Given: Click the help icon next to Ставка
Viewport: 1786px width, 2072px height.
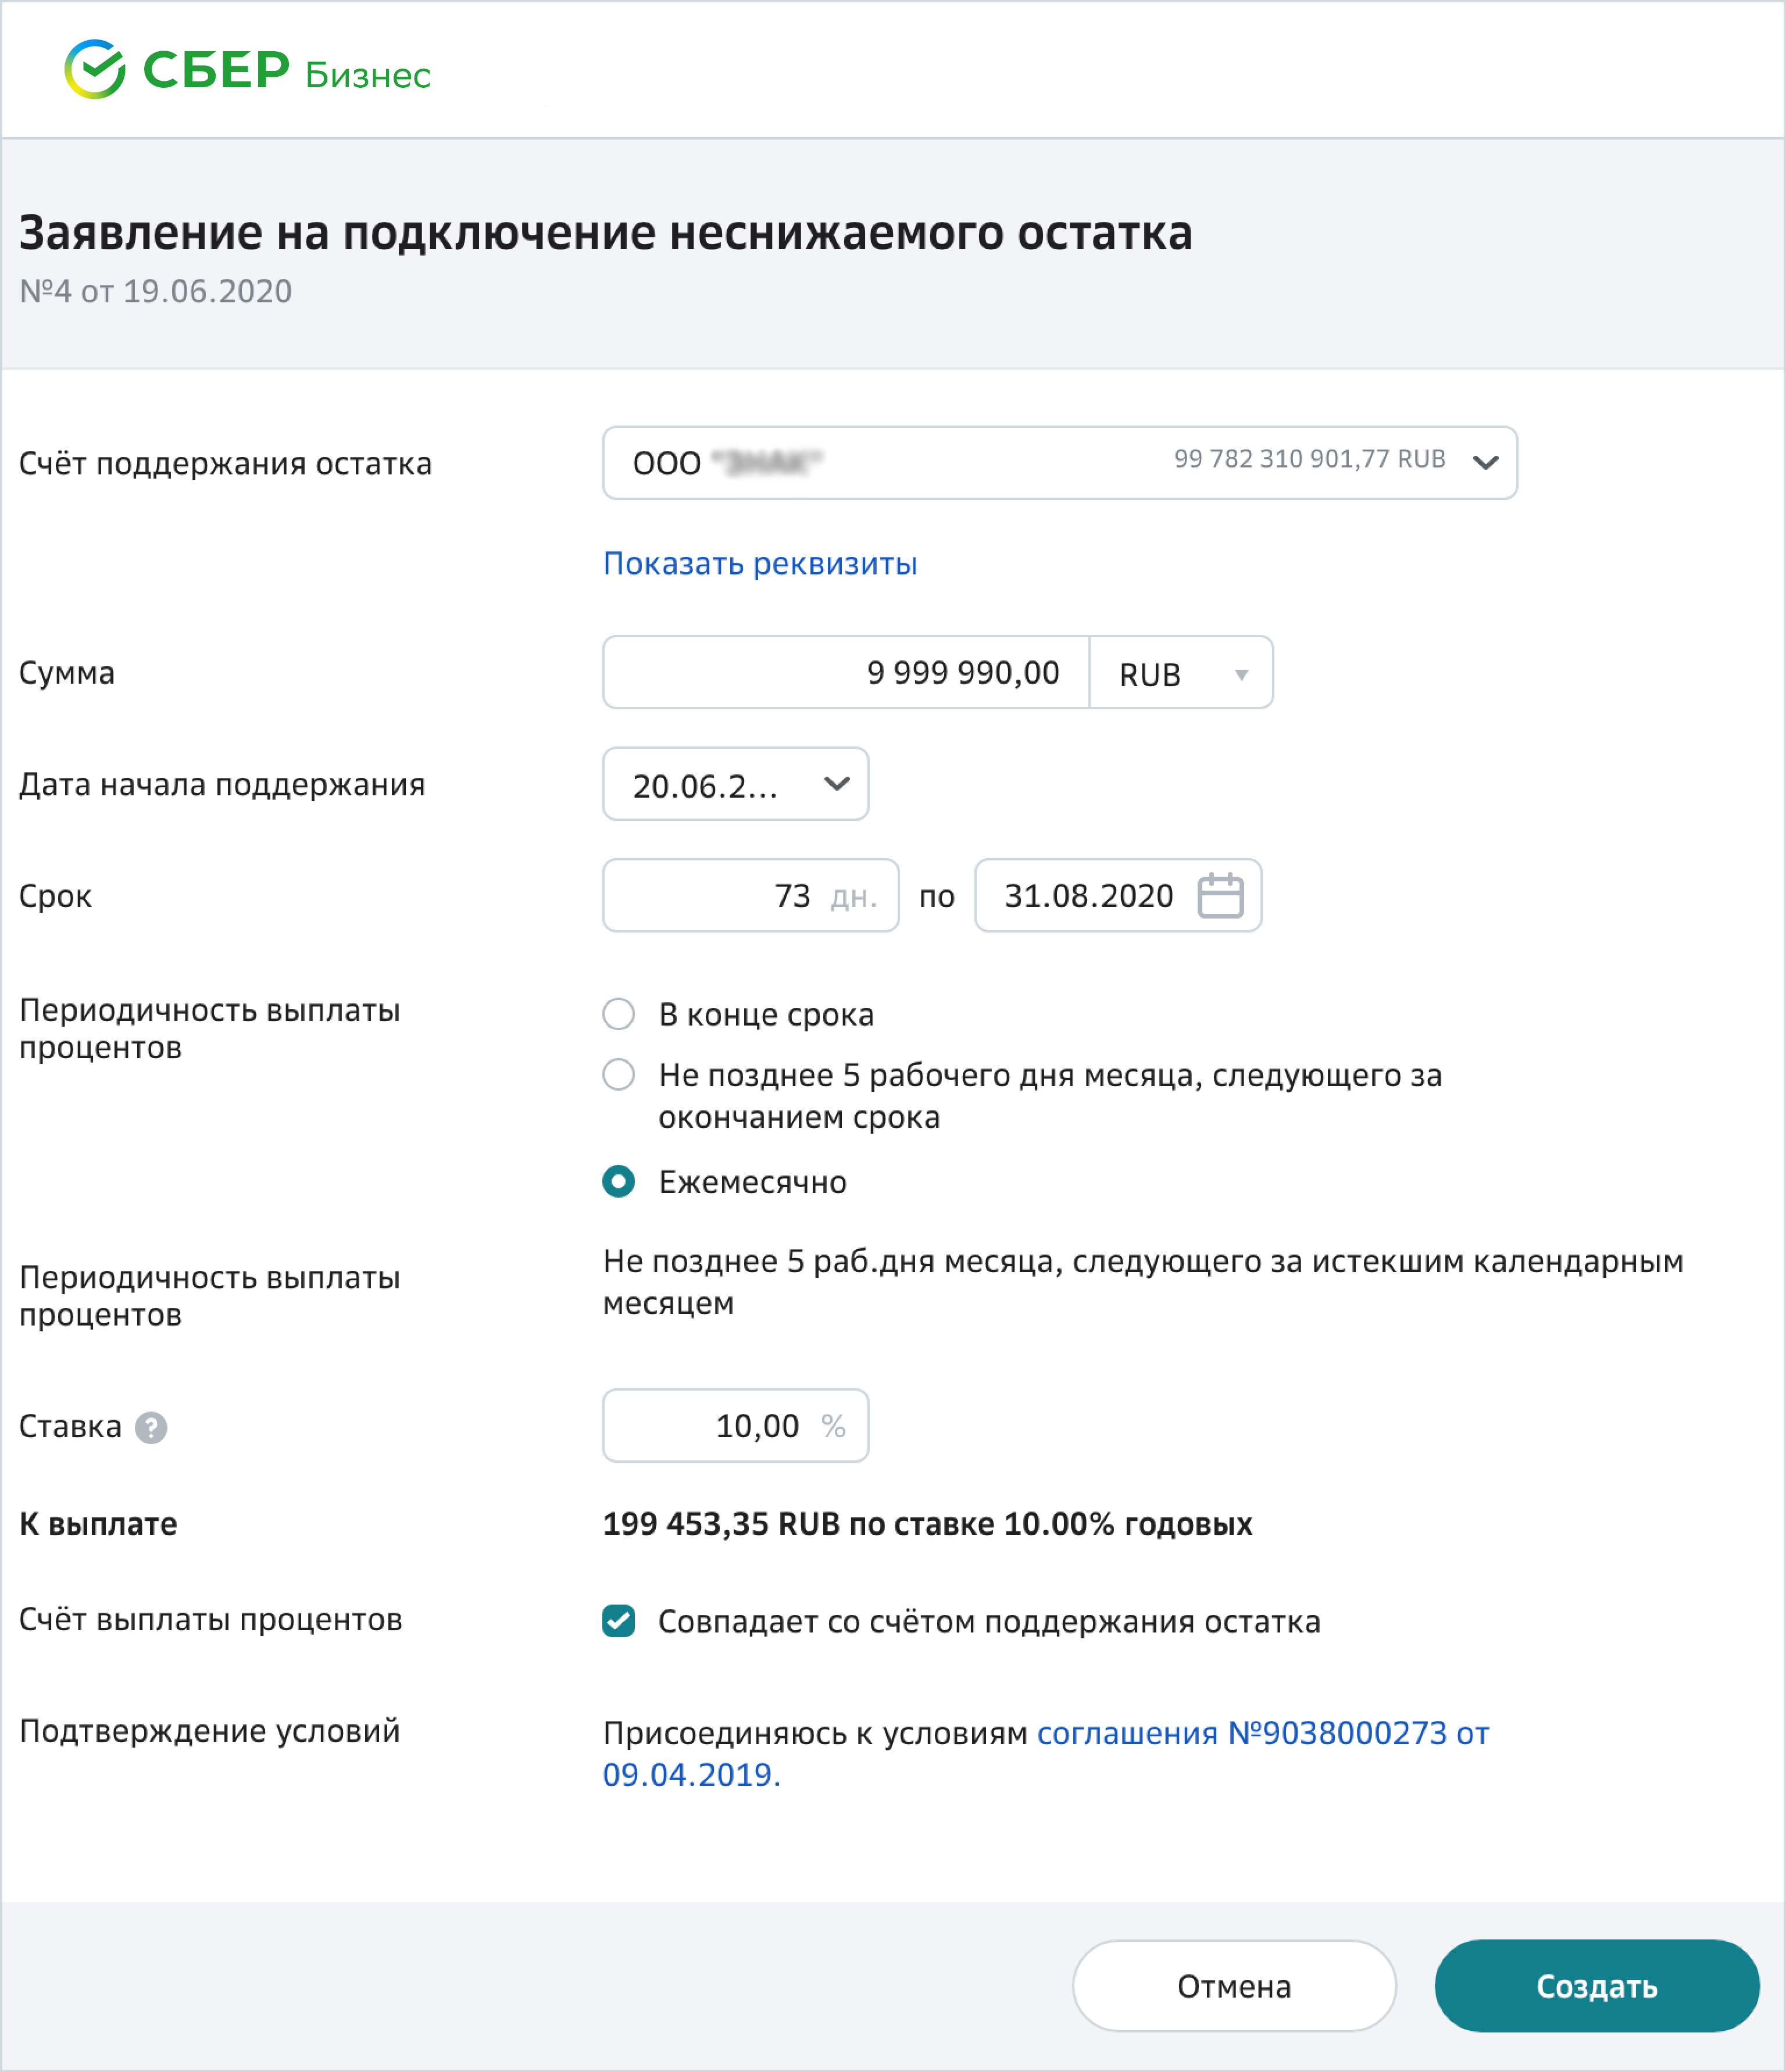Looking at the screenshot, I should (151, 1427).
